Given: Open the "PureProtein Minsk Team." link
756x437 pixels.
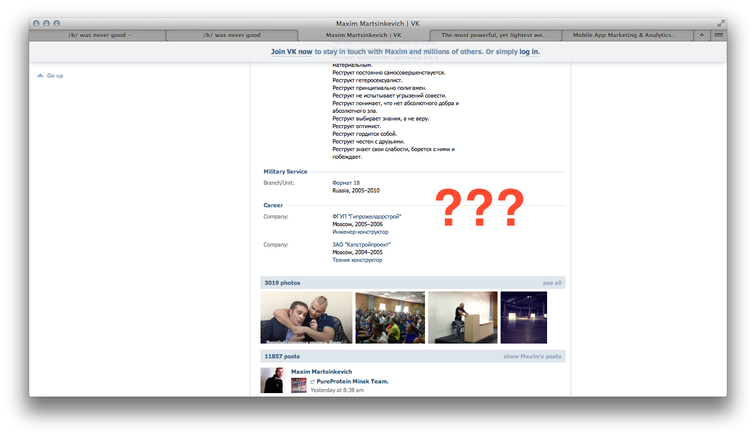Looking at the screenshot, I should pos(352,381).
